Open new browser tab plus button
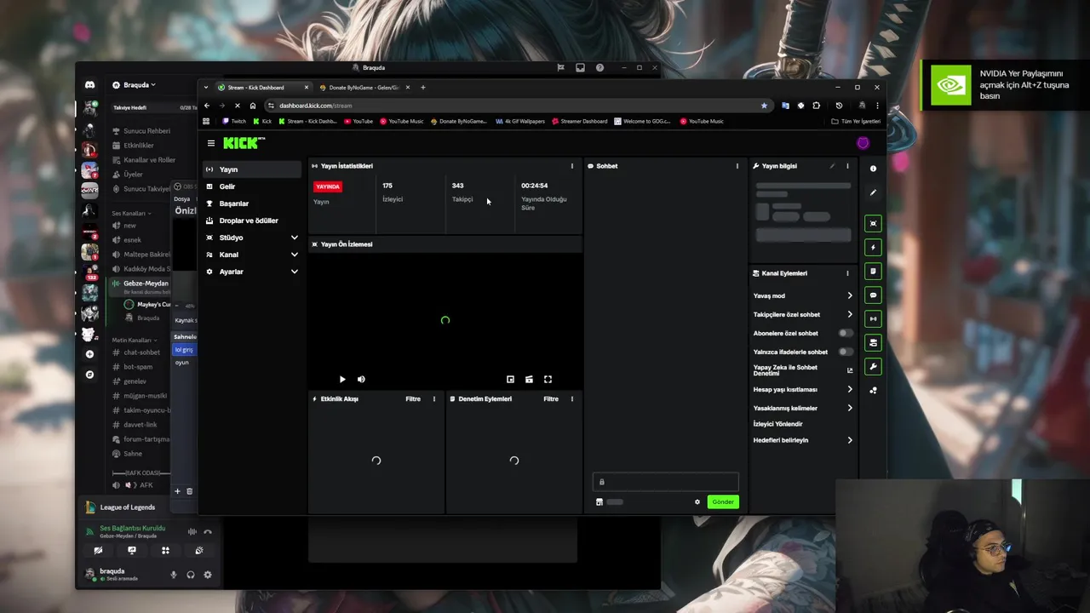The height and width of the screenshot is (613, 1090). tap(422, 87)
